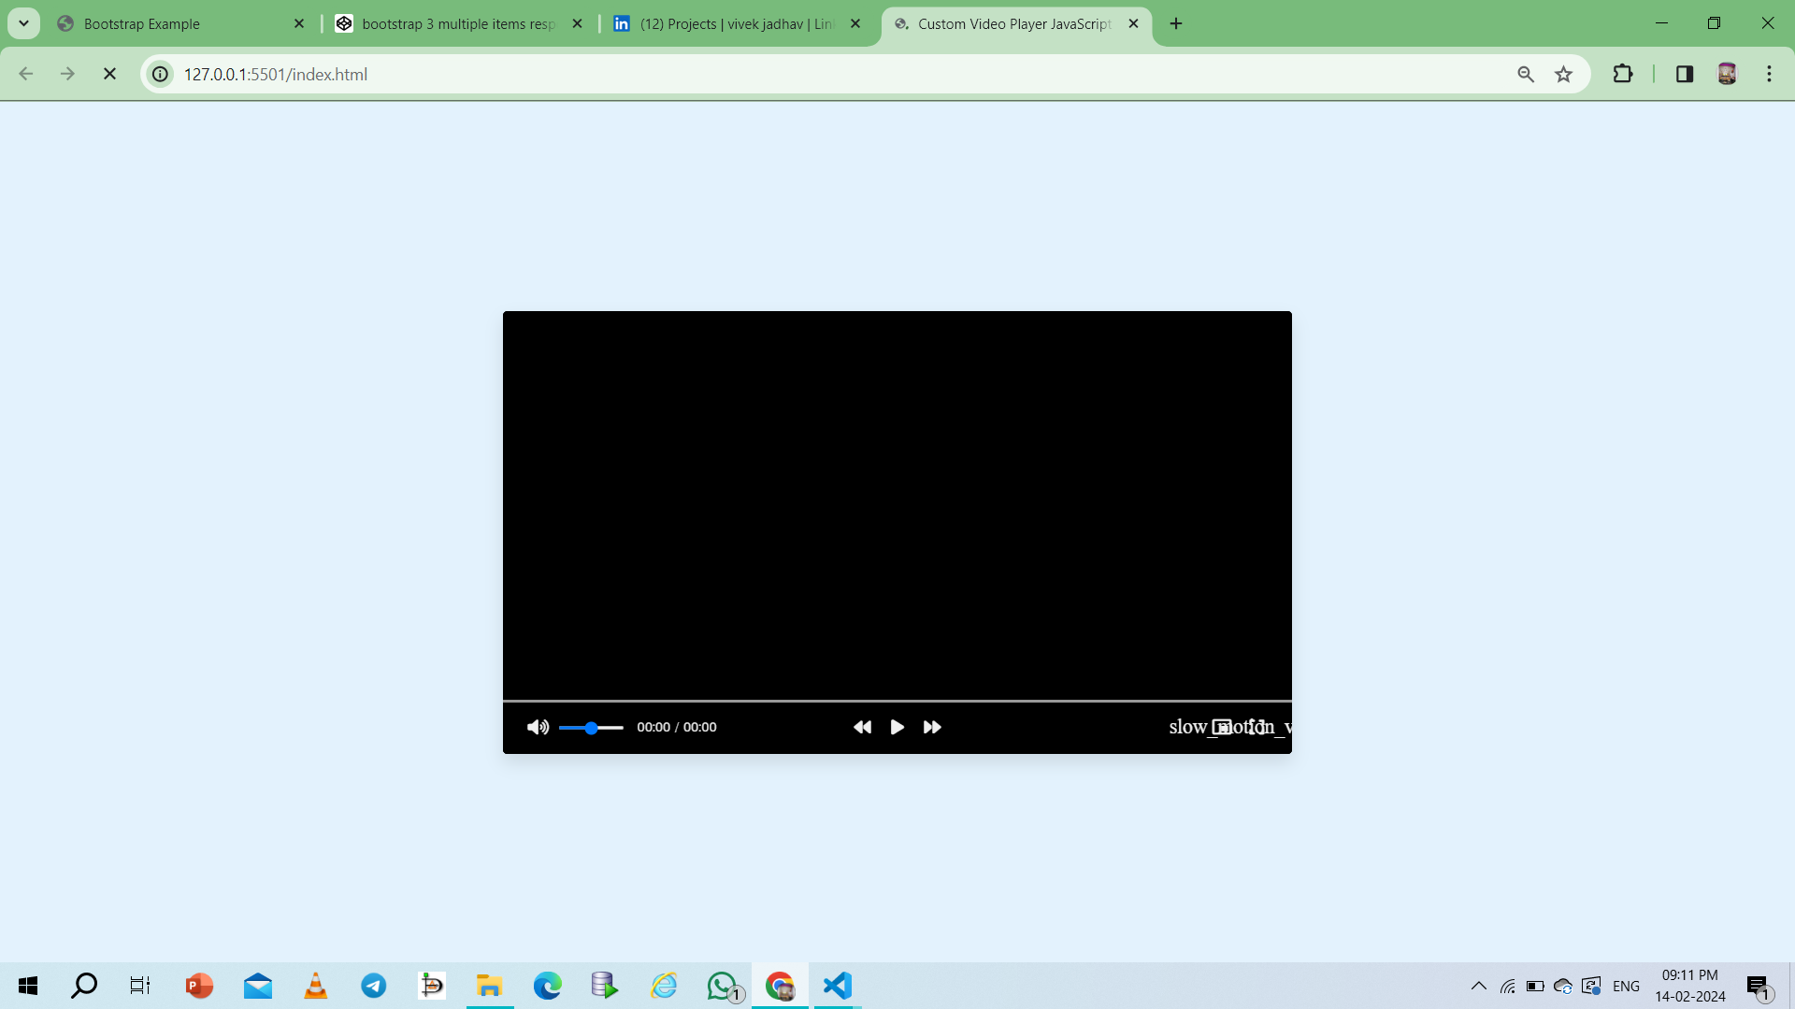This screenshot has width=1795, height=1009.
Task: Toggle picture-in-picture mode icon
Action: click(x=1222, y=727)
